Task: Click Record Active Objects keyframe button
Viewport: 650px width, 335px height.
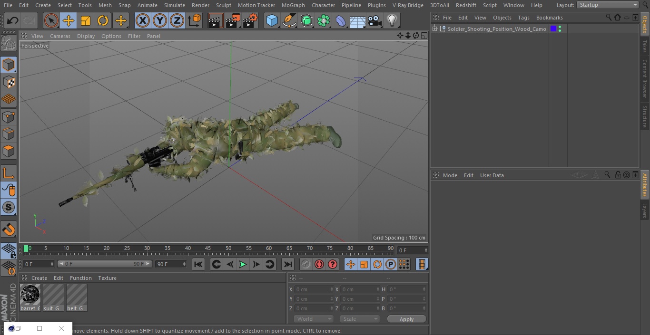Action: coord(306,264)
